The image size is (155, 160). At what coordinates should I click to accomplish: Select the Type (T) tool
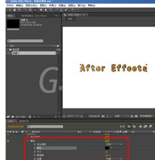[x=51, y=10]
